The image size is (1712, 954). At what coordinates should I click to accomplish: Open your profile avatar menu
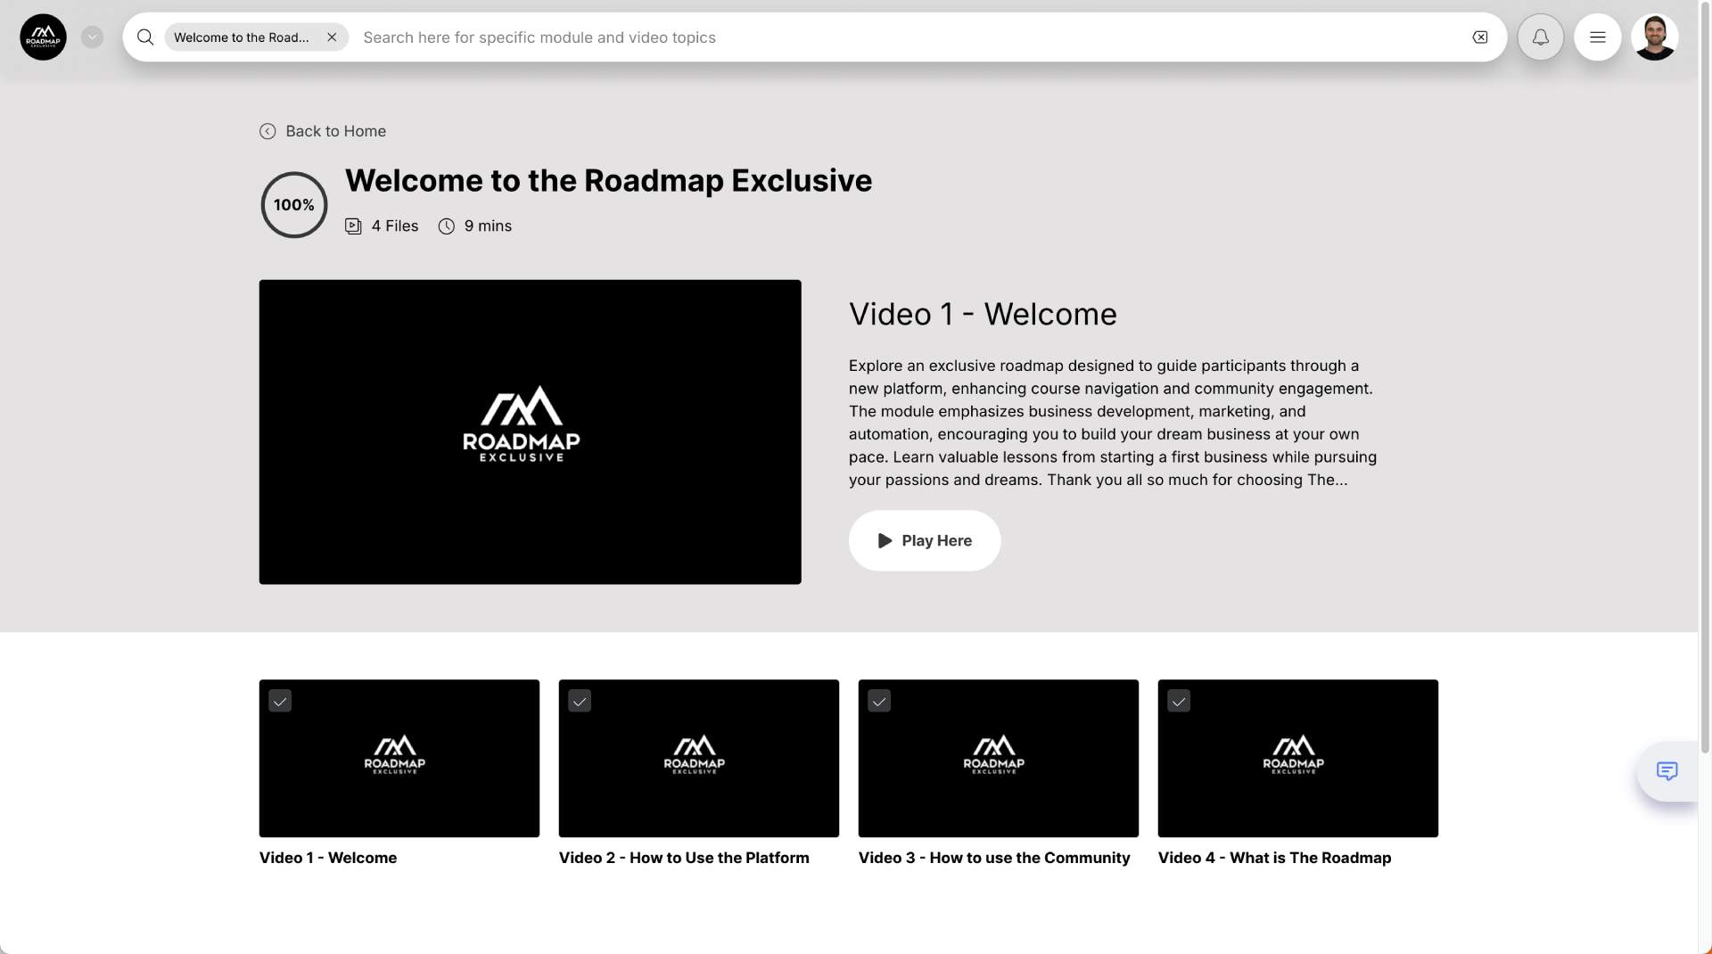(x=1655, y=37)
